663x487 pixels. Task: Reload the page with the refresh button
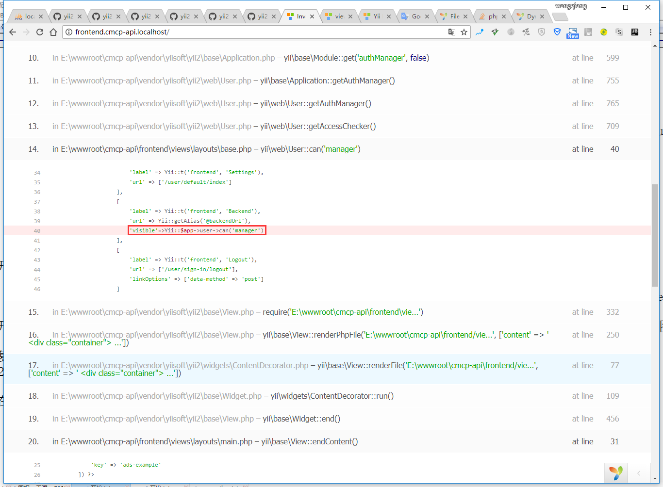(40, 32)
